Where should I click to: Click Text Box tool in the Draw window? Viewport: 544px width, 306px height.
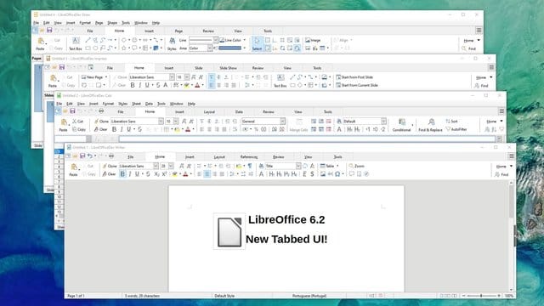(76, 44)
